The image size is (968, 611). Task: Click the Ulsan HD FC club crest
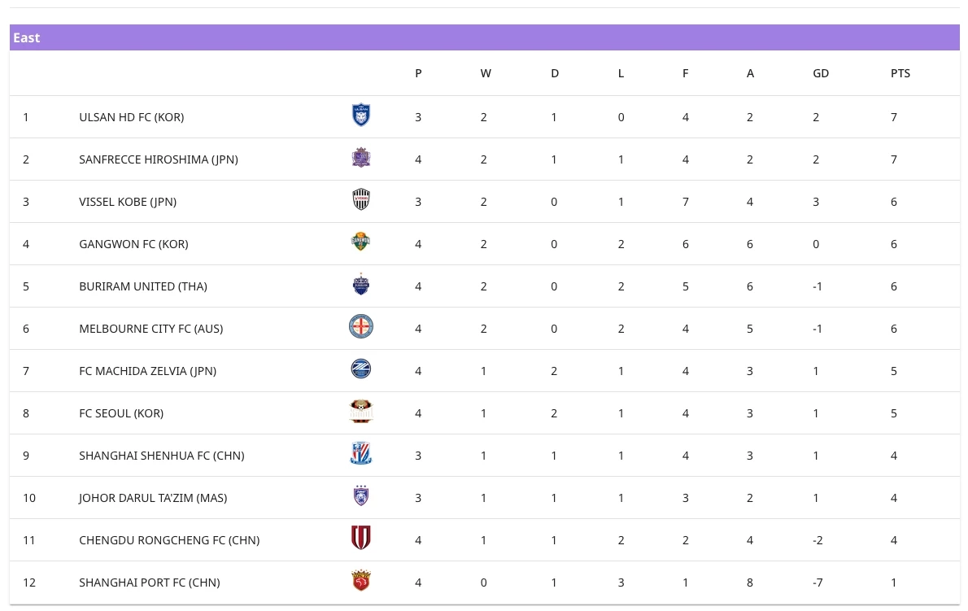tap(360, 116)
